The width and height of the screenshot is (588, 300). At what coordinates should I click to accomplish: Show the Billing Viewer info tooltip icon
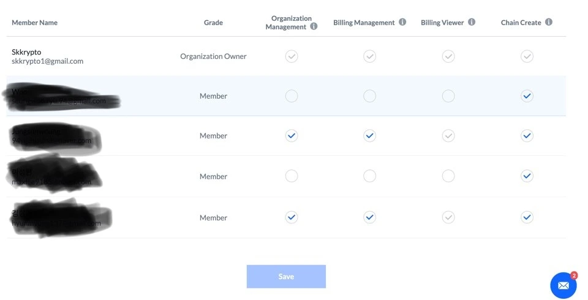pos(472,22)
